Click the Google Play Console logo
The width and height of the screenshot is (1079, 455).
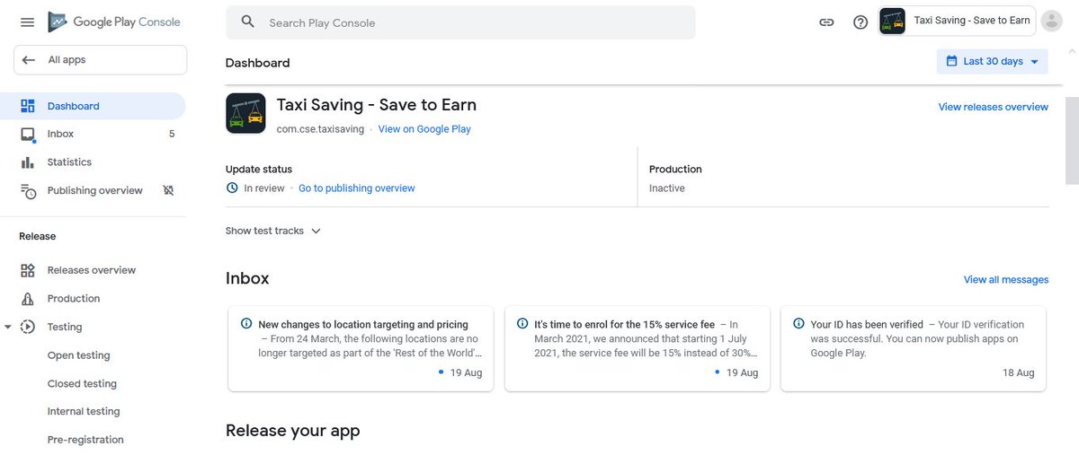click(x=114, y=22)
